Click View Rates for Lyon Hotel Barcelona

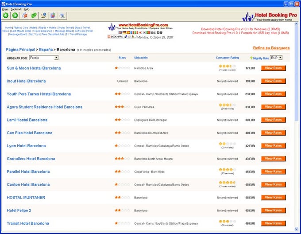pyautogui.click(x=274, y=146)
